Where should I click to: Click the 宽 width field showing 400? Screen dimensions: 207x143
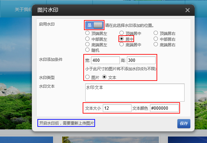[105, 60]
